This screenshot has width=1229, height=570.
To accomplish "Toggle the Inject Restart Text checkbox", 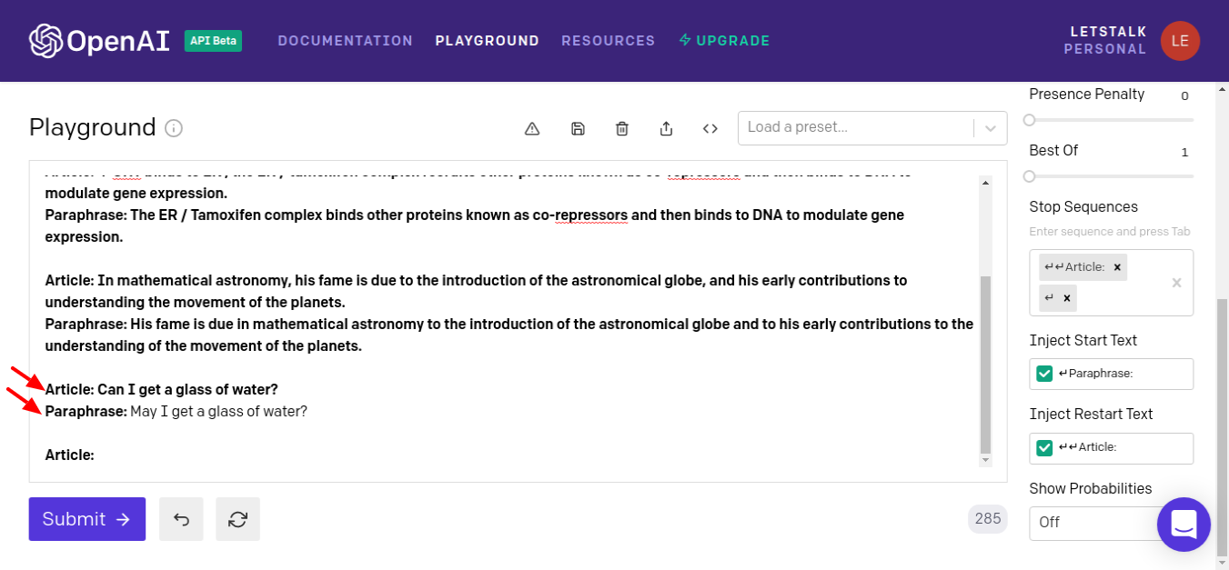I will point(1044,447).
